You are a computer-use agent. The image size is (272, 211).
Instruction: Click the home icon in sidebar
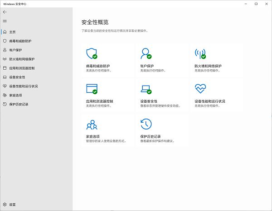5,32
